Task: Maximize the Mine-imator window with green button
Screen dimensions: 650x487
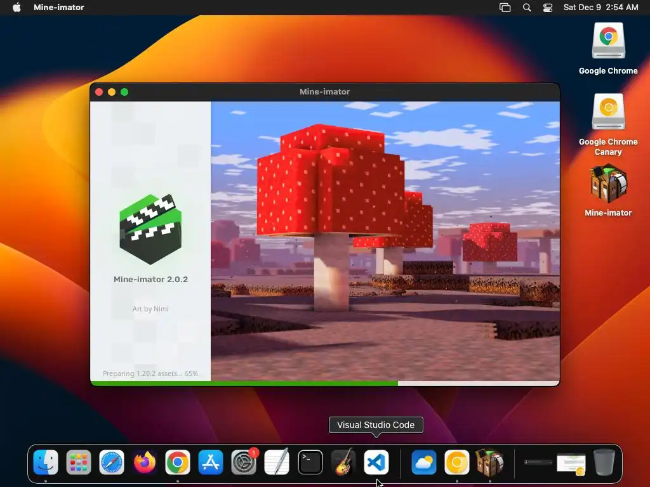Action: (124, 92)
